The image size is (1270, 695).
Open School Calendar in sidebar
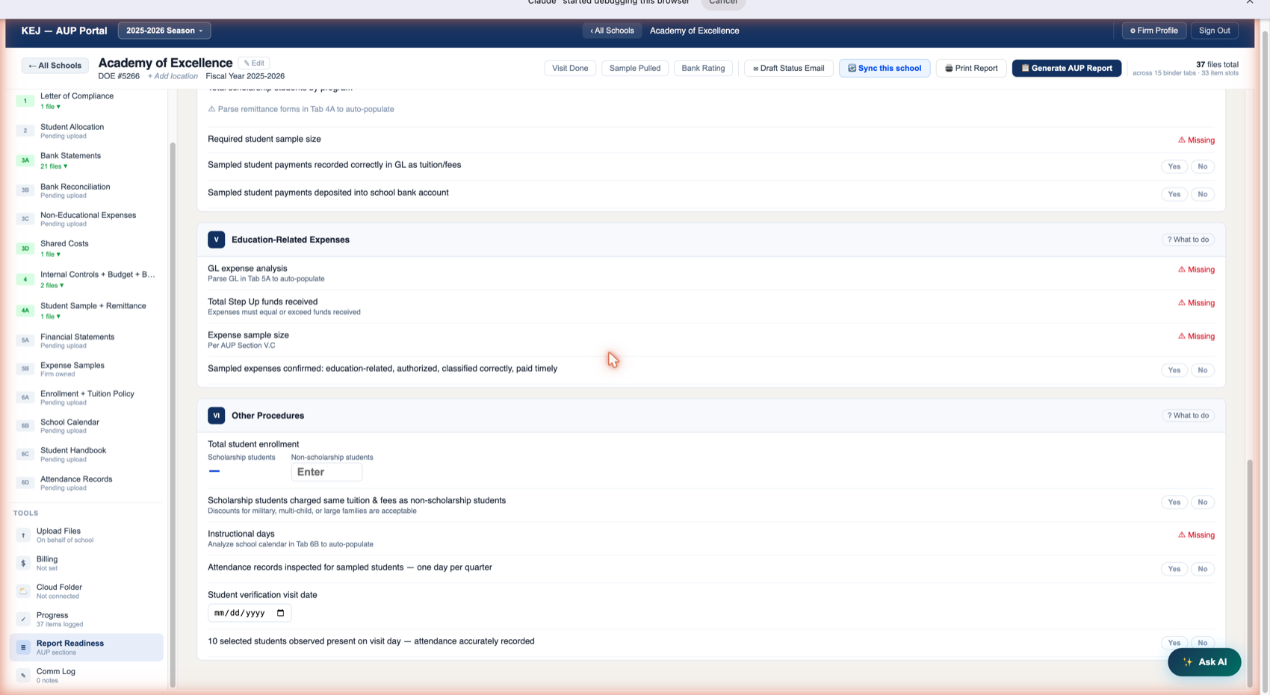click(87, 426)
